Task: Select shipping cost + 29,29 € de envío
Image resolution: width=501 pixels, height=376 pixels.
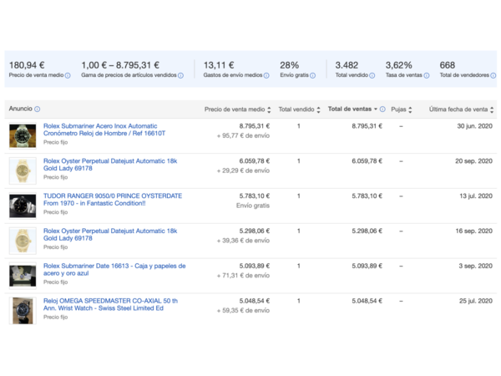Action: 243,170
